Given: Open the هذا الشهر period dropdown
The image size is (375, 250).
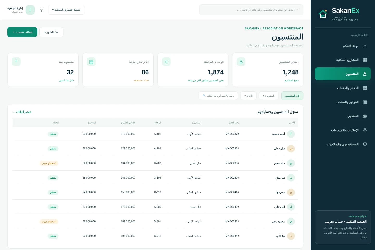Looking at the screenshot, I should click(51, 32).
